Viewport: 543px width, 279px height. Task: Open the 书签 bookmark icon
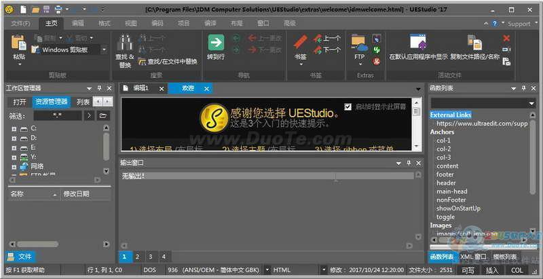[300, 43]
